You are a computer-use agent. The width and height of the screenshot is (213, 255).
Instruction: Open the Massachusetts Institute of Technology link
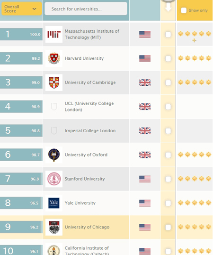pyautogui.click(x=92, y=34)
